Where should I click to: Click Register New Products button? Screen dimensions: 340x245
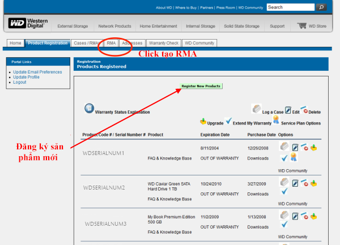click(x=201, y=86)
